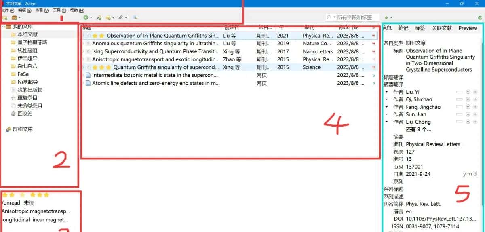Toggle name-field mode for author Liu, Yi

459,92
